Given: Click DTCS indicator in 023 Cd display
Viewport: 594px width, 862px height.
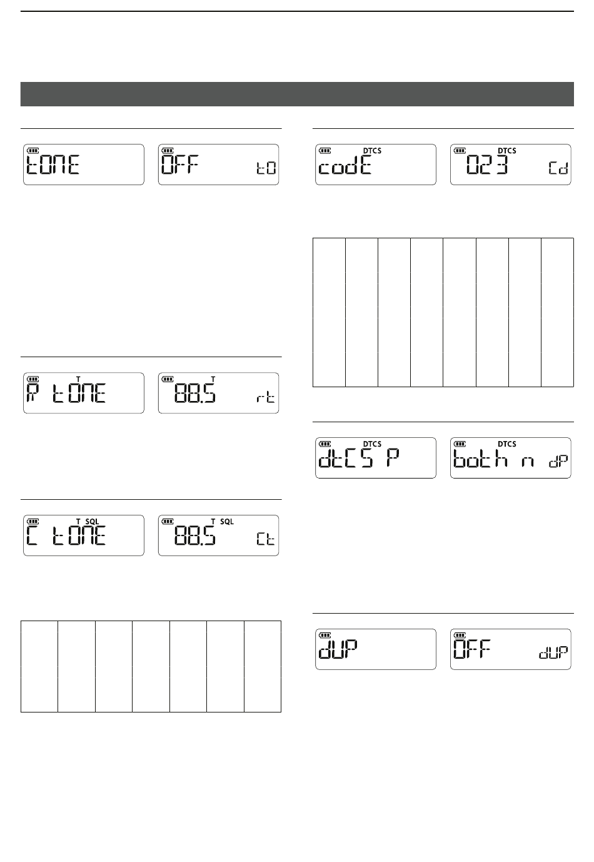Looking at the screenshot, I should 507,151.
